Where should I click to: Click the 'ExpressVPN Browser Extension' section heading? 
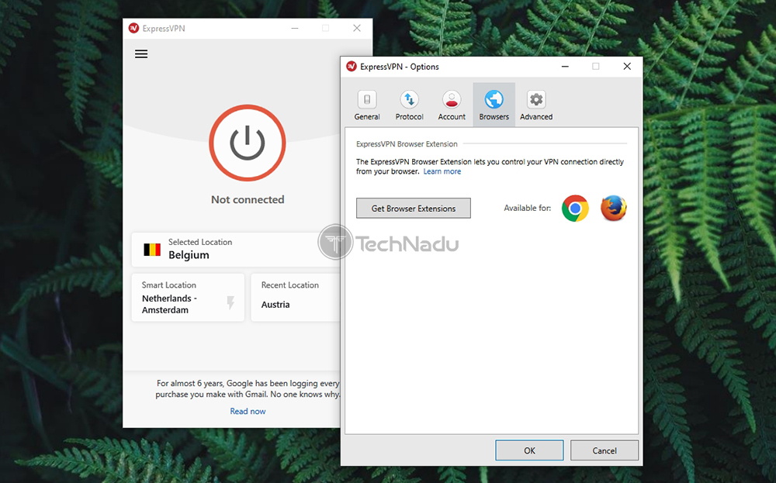[407, 144]
